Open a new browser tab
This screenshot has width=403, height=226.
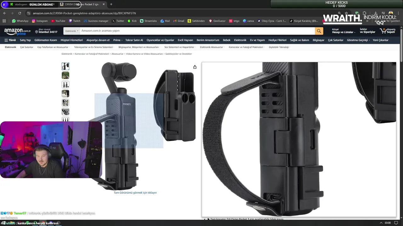pos(111,4)
